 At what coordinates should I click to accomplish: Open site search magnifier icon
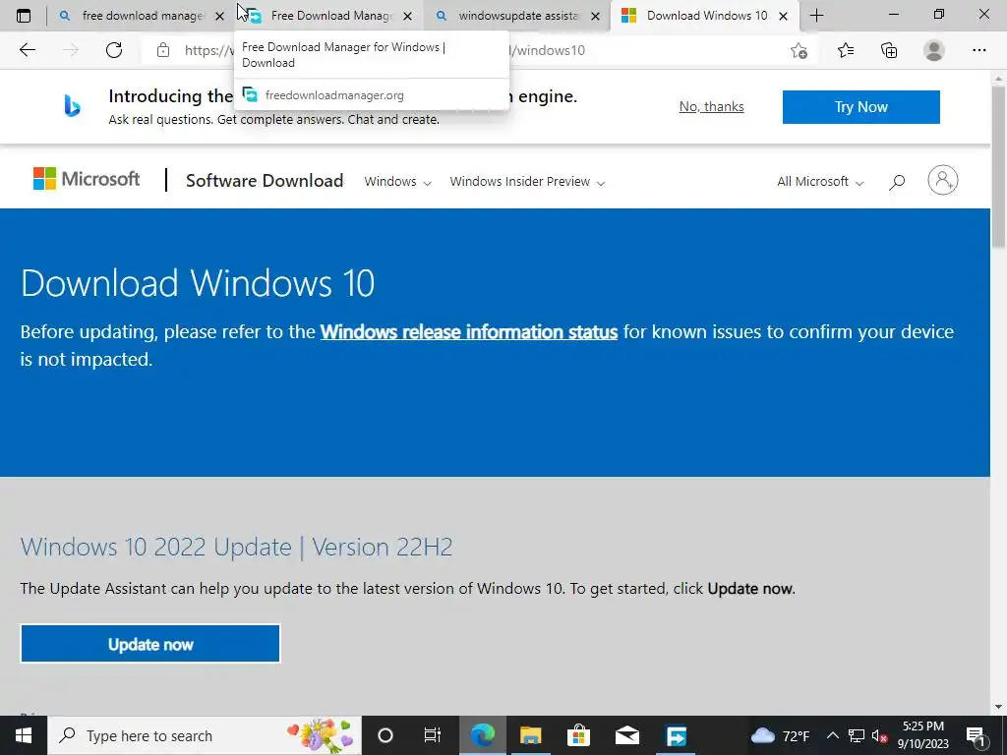pyautogui.click(x=897, y=182)
